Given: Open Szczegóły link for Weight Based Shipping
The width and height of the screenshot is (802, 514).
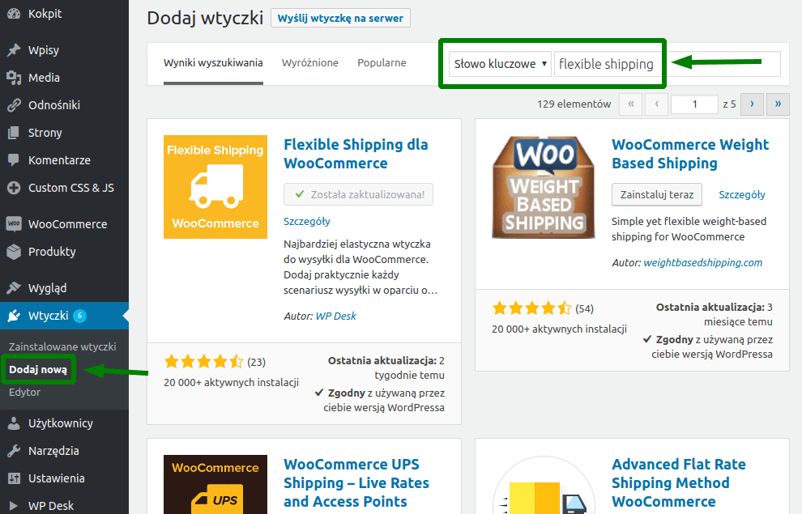Looking at the screenshot, I should (742, 194).
